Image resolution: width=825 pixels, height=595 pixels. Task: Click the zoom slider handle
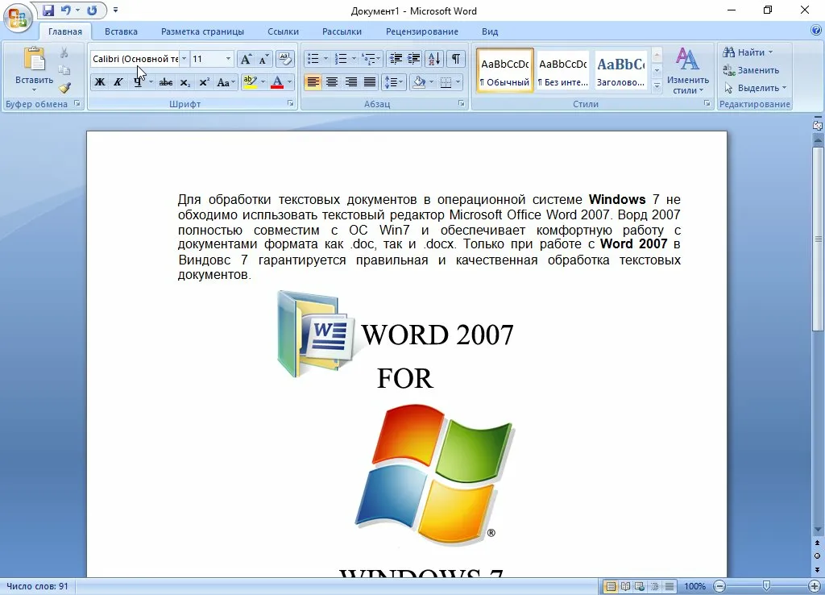click(x=766, y=586)
